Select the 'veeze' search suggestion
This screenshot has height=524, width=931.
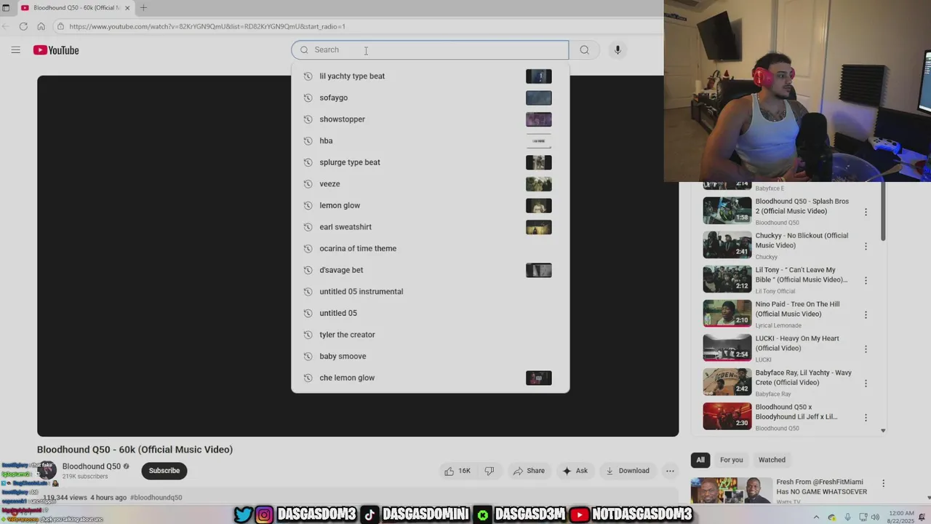tap(430, 183)
